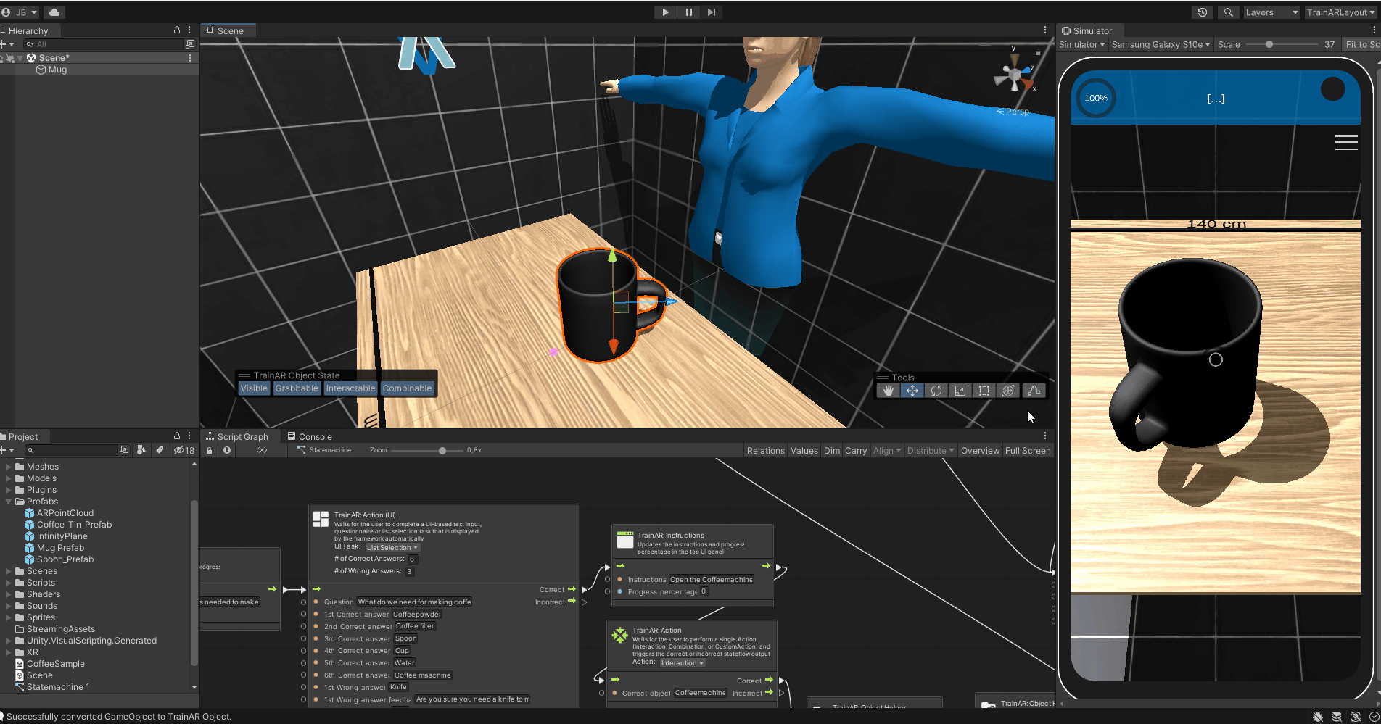Open the Undo History icon
The width and height of the screenshot is (1381, 724).
1203,12
